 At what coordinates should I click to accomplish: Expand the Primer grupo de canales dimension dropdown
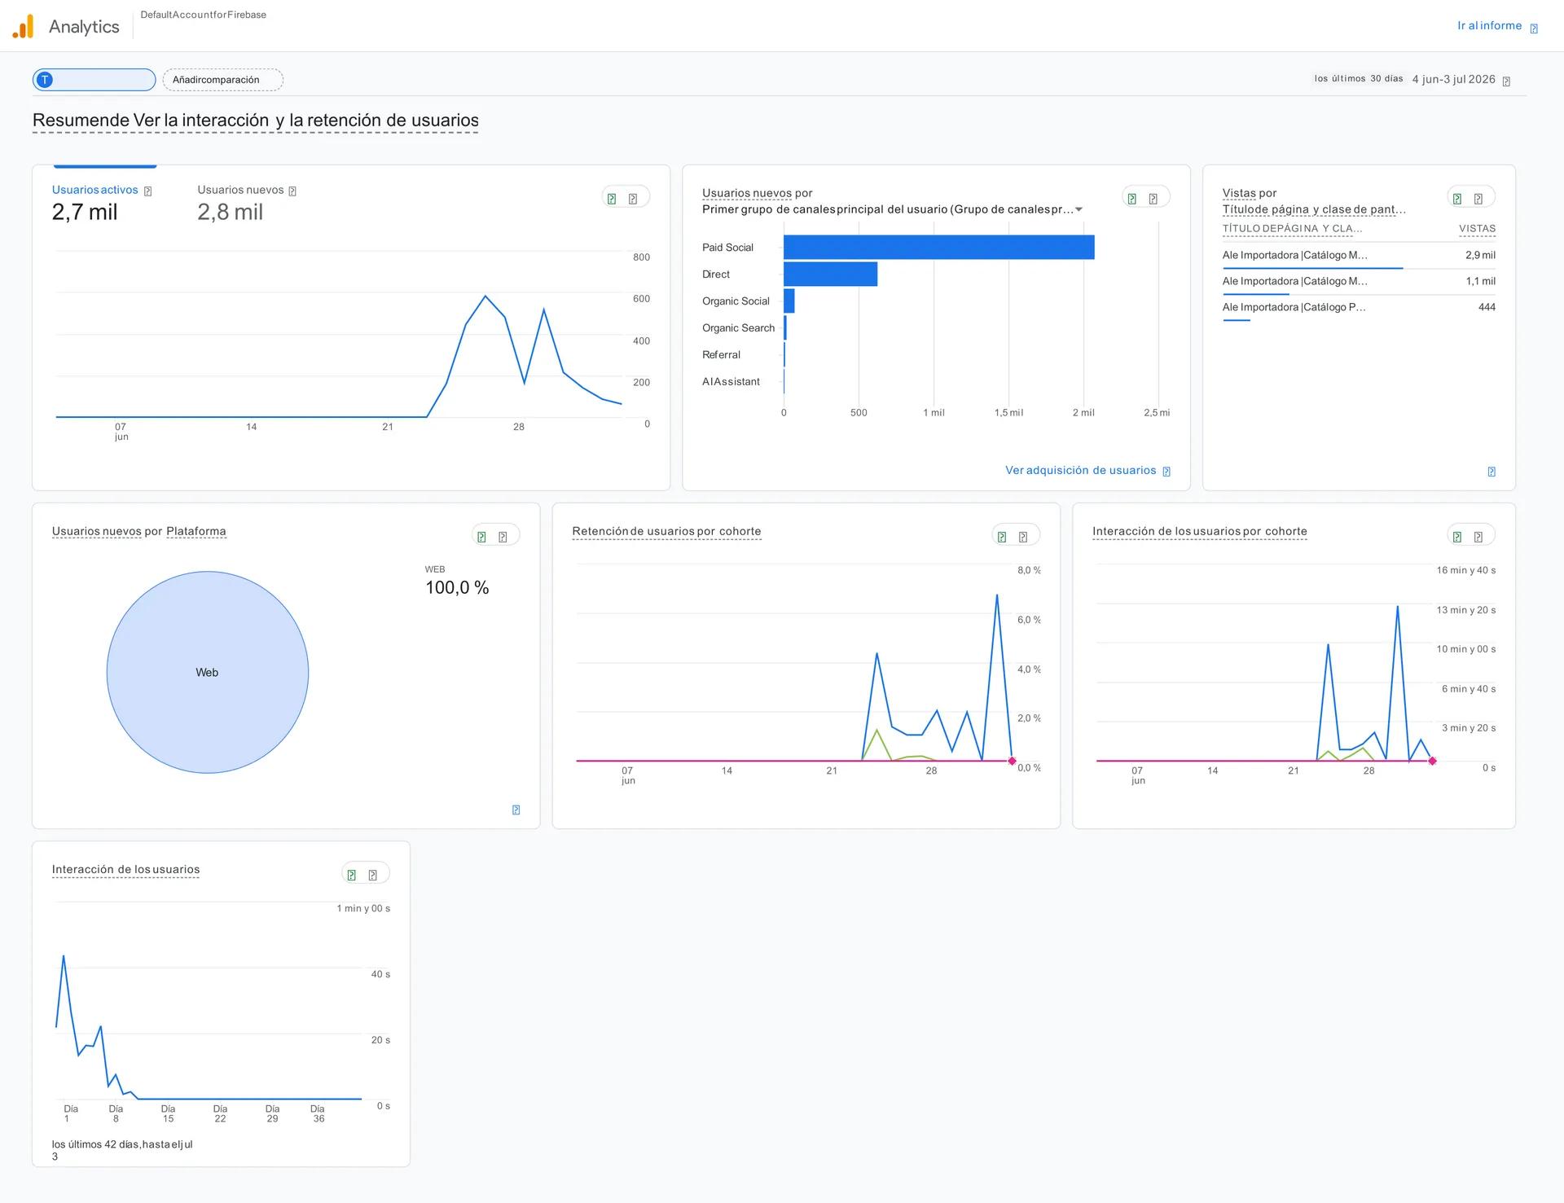(892, 209)
